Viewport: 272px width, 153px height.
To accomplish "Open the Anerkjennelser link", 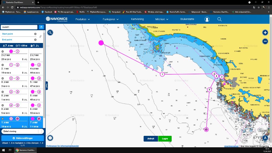I will point(231,146).
